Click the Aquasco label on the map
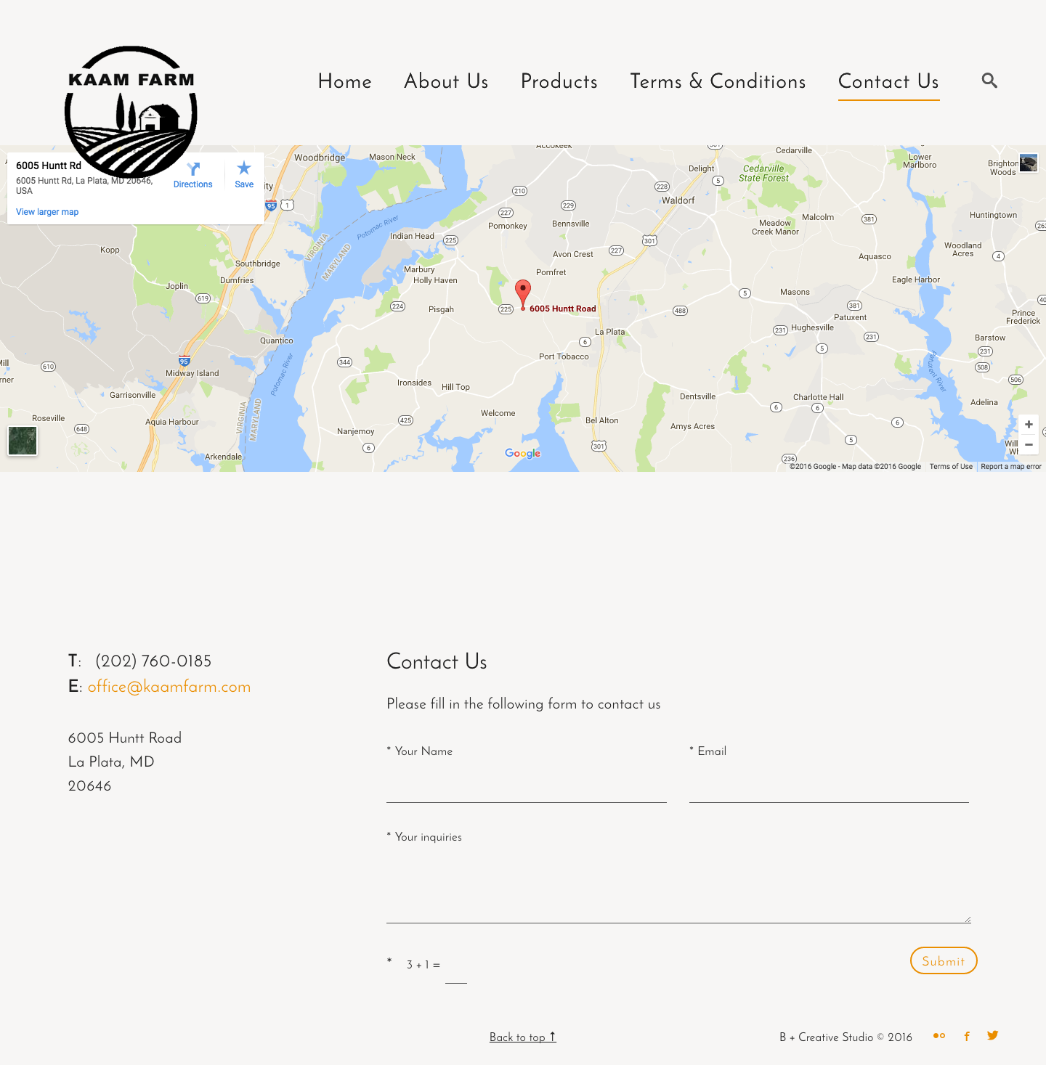This screenshot has height=1065, width=1046. (875, 256)
